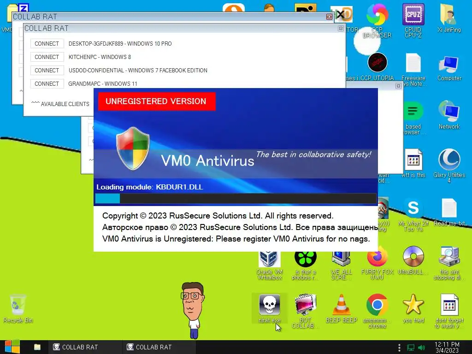Connect to the USDOD-CONFIDENTIAL client
Screen dimensions: 472x354
point(47,70)
